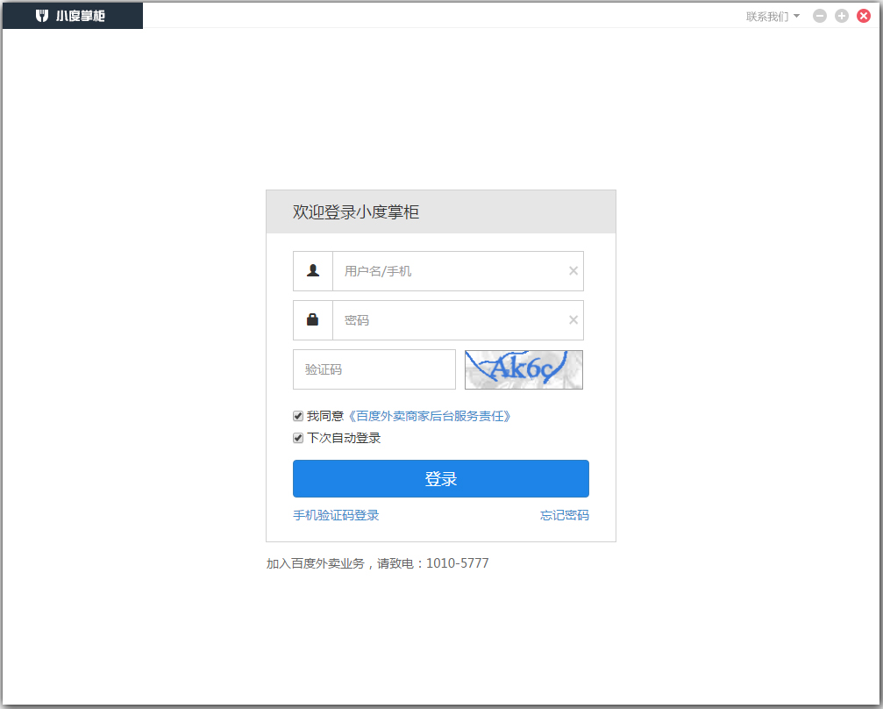
Task: Click the padlock icon beside password
Action: (x=313, y=320)
